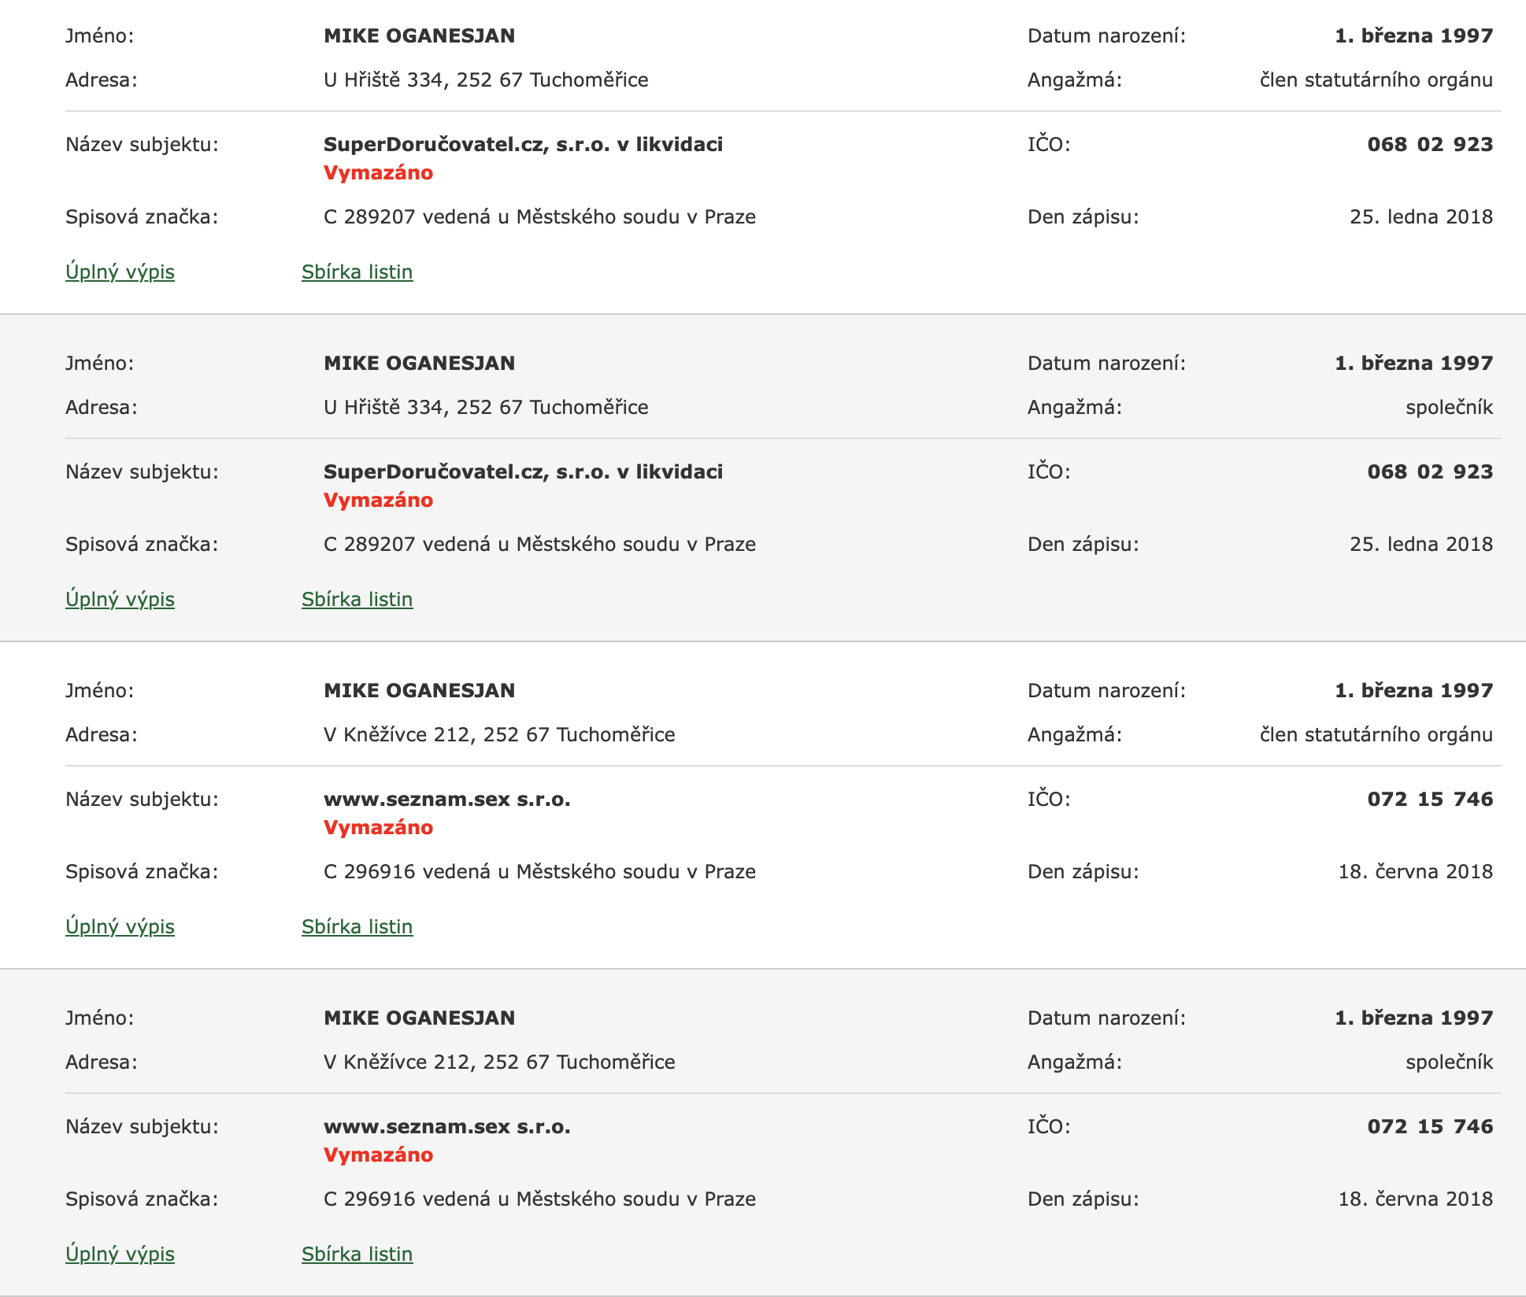1526x1297 pixels.
Task: Open Úplný výpis for www.seznam.sex statutory member record
Action: [x=120, y=926]
